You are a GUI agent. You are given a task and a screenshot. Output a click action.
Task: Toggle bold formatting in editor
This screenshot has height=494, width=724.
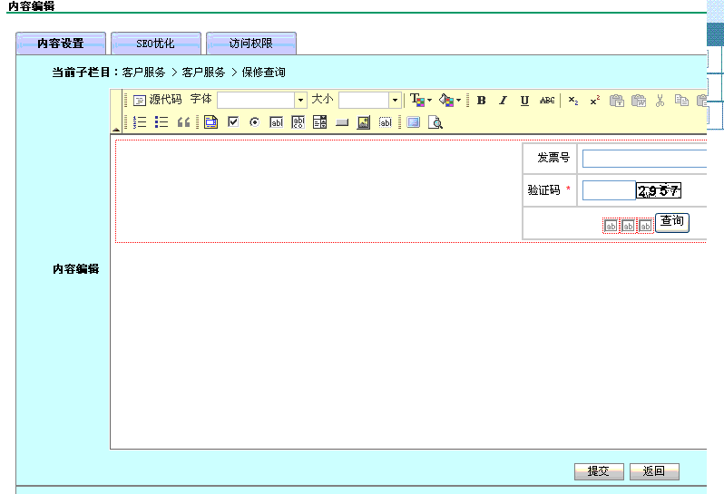(x=482, y=101)
